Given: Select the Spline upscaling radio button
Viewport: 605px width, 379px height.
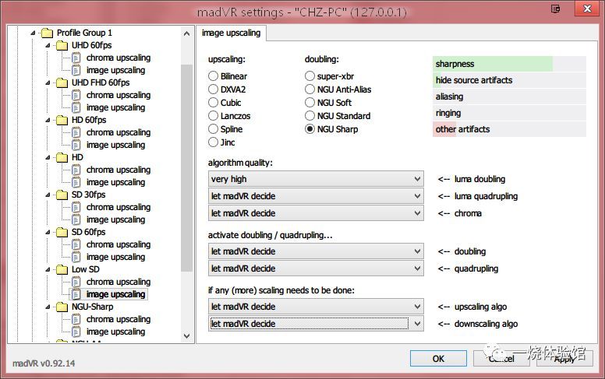Looking at the screenshot, I should (x=213, y=129).
